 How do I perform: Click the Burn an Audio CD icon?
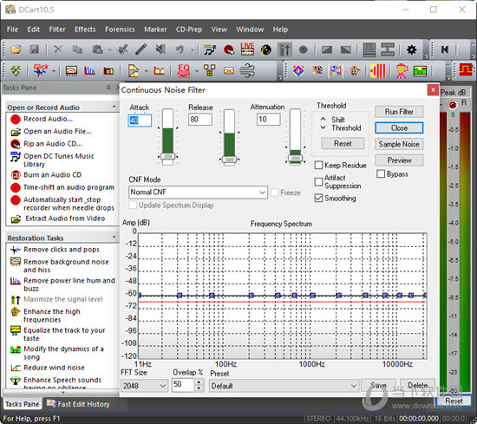(x=16, y=175)
